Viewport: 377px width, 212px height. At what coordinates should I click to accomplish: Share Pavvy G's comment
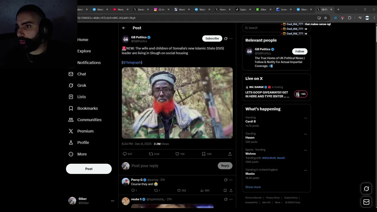point(231,191)
